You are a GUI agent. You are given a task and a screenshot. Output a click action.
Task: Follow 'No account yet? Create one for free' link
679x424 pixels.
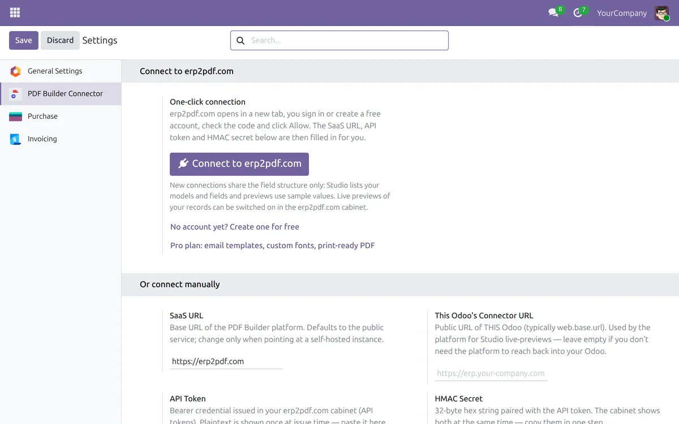(x=235, y=227)
